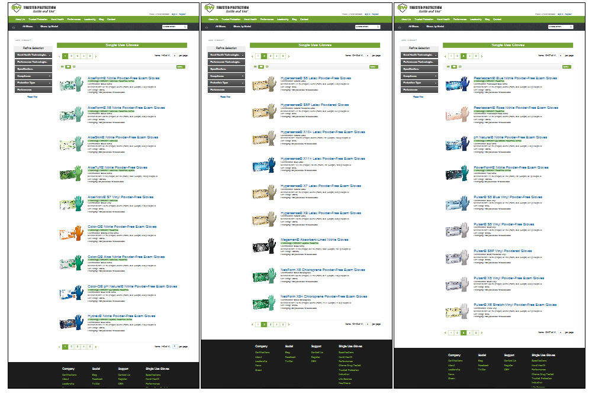Open Pearlescent Rose Nitrile glove image
Image resolution: width=592 pixels, height=394 pixels.
click(x=458, y=114)
